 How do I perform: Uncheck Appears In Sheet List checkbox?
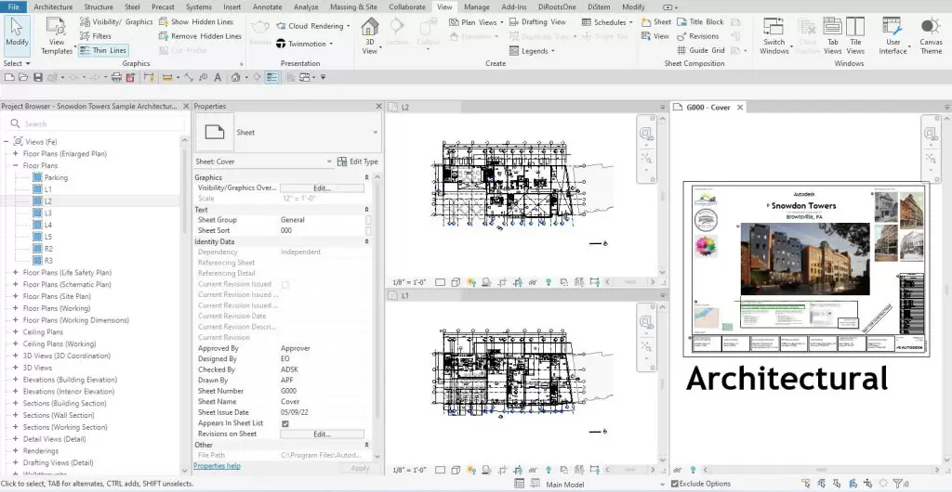(285, 423)
